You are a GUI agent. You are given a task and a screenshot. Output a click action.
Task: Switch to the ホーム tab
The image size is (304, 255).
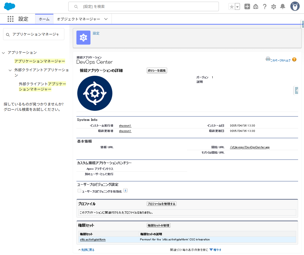pos(44,19)
